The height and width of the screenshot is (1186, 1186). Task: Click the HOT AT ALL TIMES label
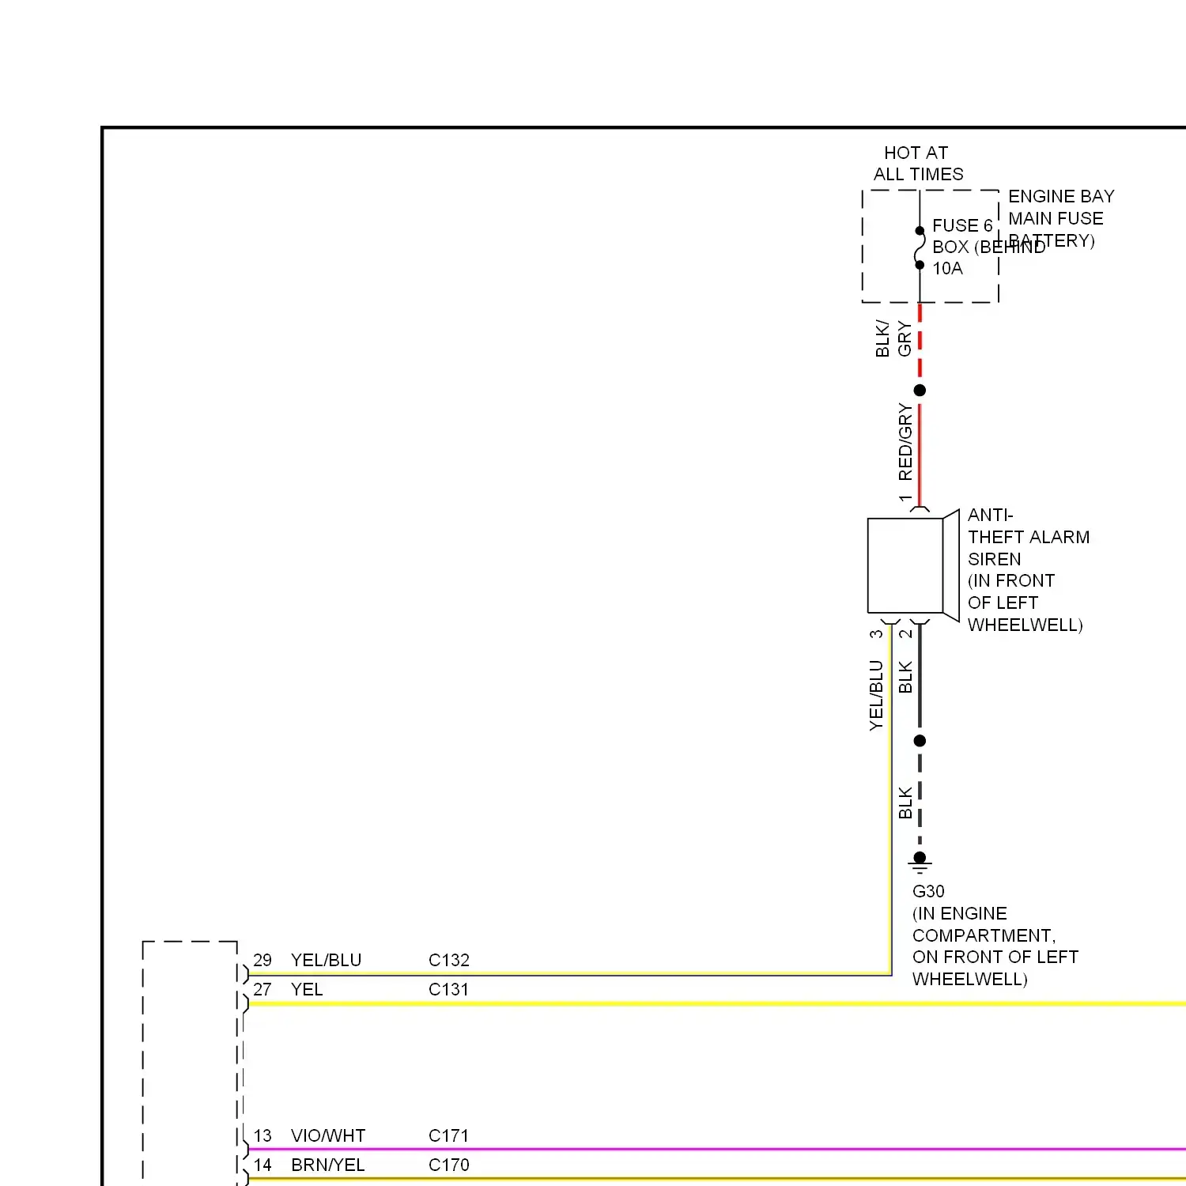pos(918,164)
